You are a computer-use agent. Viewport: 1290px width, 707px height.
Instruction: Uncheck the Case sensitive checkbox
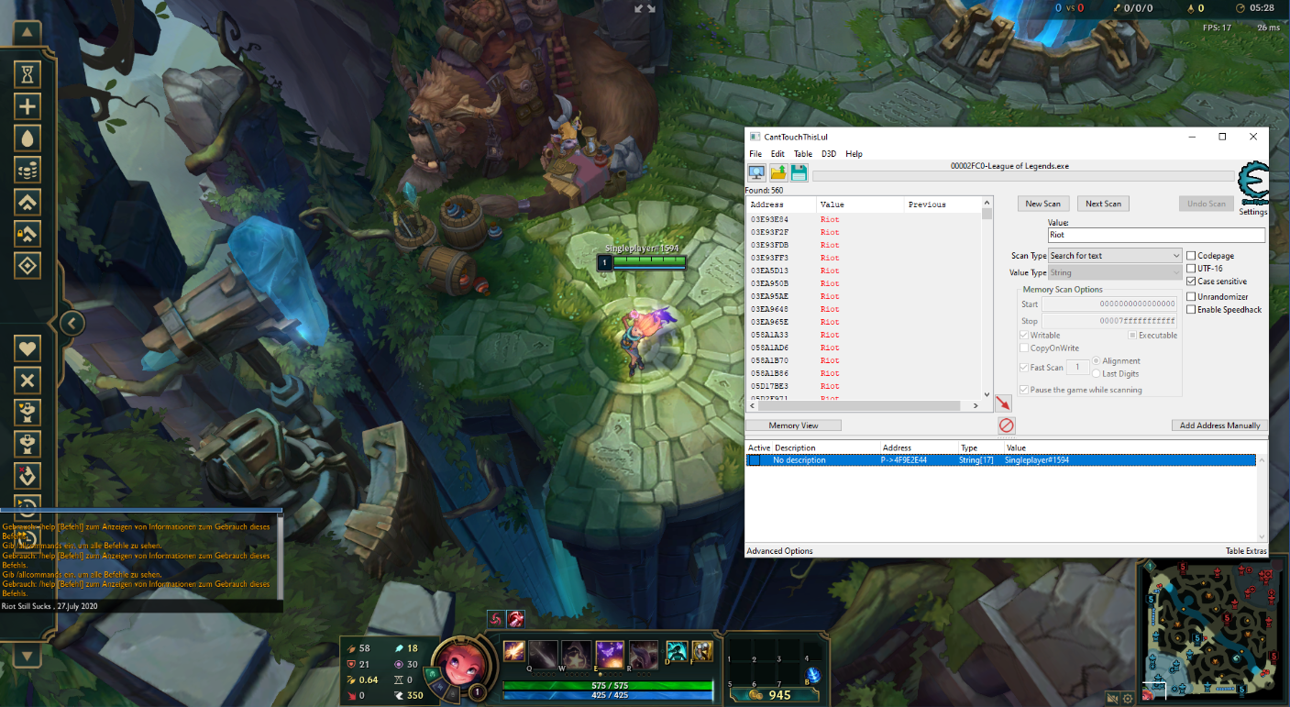(x=1191, y=281)
